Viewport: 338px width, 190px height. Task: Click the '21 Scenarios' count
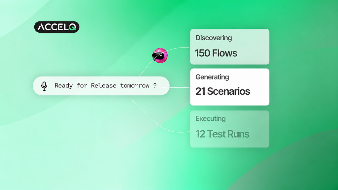tap(223, 91)
